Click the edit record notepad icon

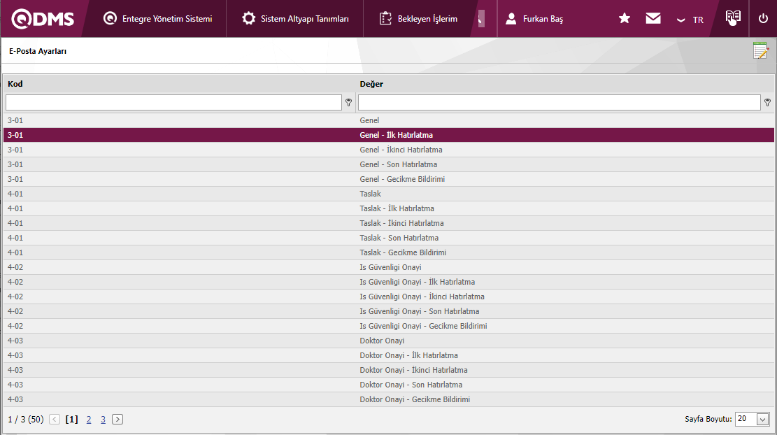760,51
